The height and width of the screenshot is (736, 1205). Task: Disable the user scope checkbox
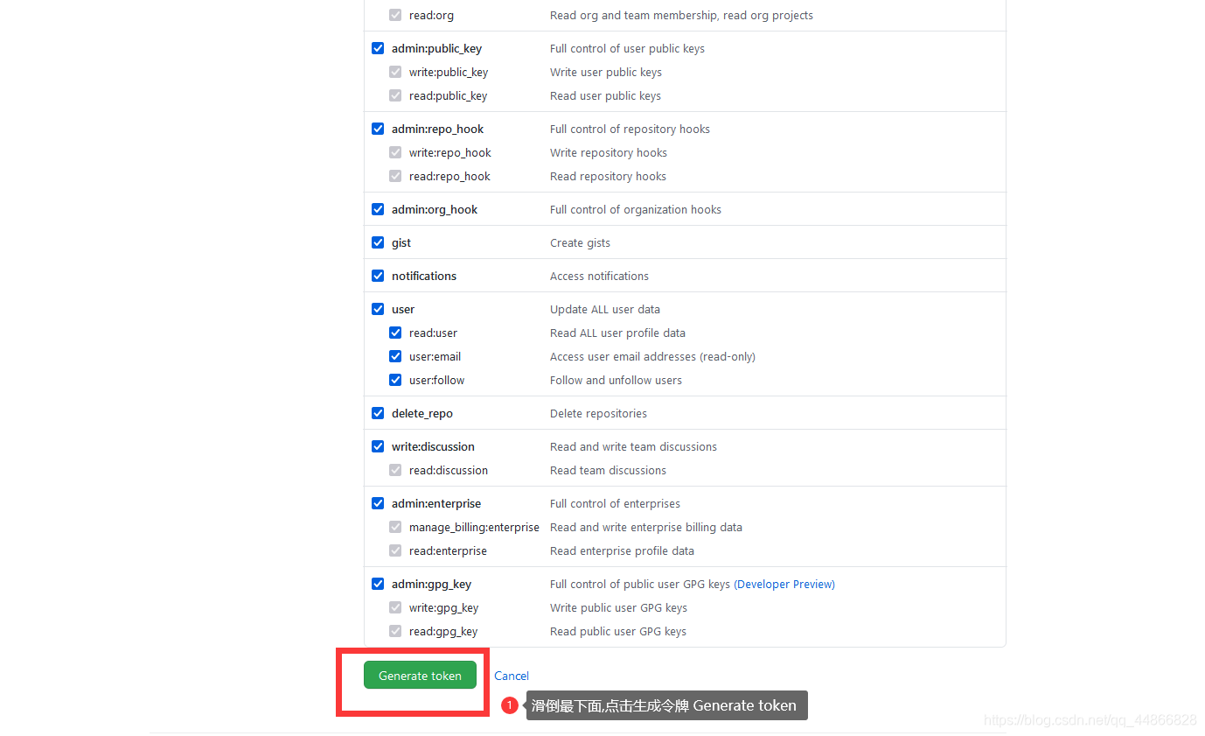tap(378, 308)
